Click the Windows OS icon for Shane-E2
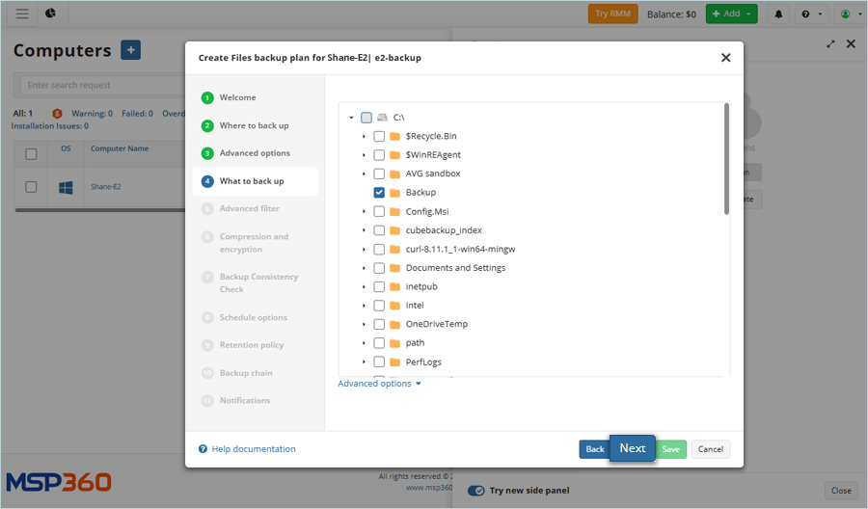 click(66, 187)
